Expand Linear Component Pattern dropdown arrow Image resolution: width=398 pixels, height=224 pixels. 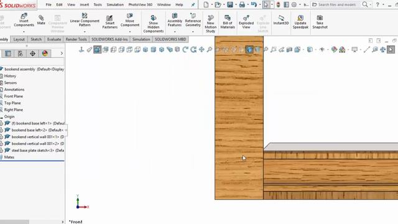(85, 32)
